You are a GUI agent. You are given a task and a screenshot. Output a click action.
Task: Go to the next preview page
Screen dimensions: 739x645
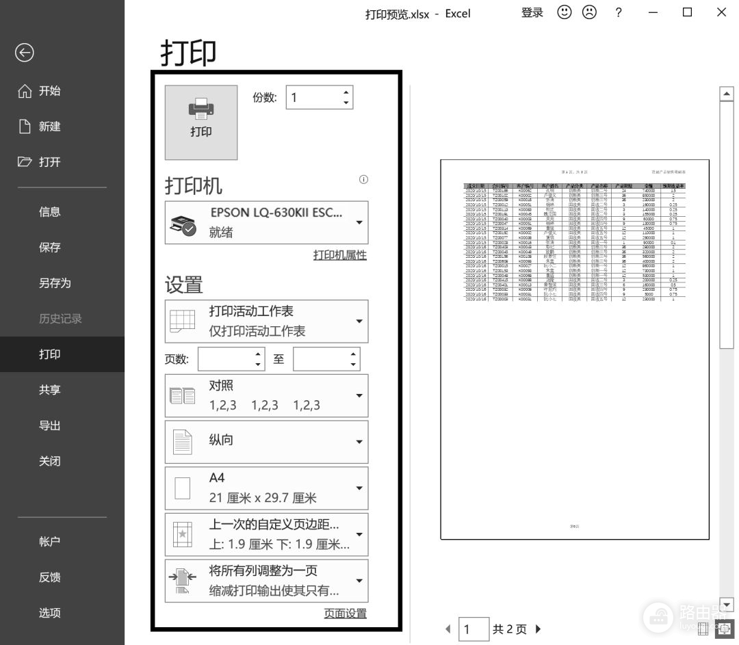coord(539,629)
